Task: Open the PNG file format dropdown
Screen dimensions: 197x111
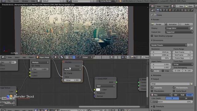Action: (x=161, y=95)
